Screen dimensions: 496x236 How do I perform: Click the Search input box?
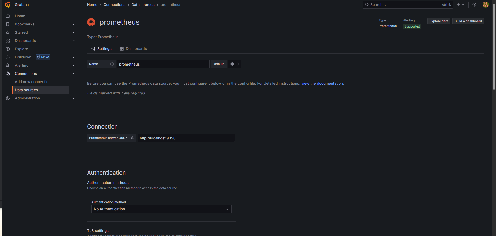click(408, 5)
